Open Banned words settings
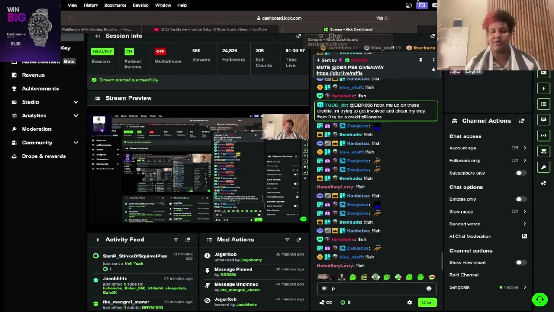Viewport: 554px width, 312px height. pyautogui.click(x=488, y=224)
